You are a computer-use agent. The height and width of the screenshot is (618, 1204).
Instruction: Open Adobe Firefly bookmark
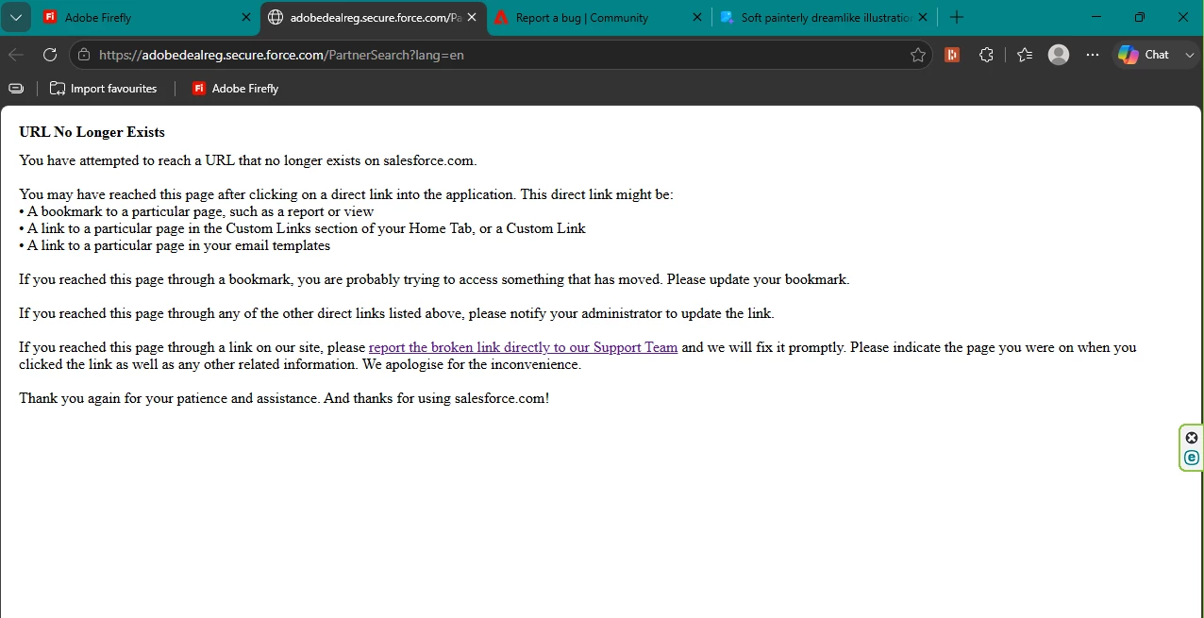pyautogui.click(x=235, y=88)
